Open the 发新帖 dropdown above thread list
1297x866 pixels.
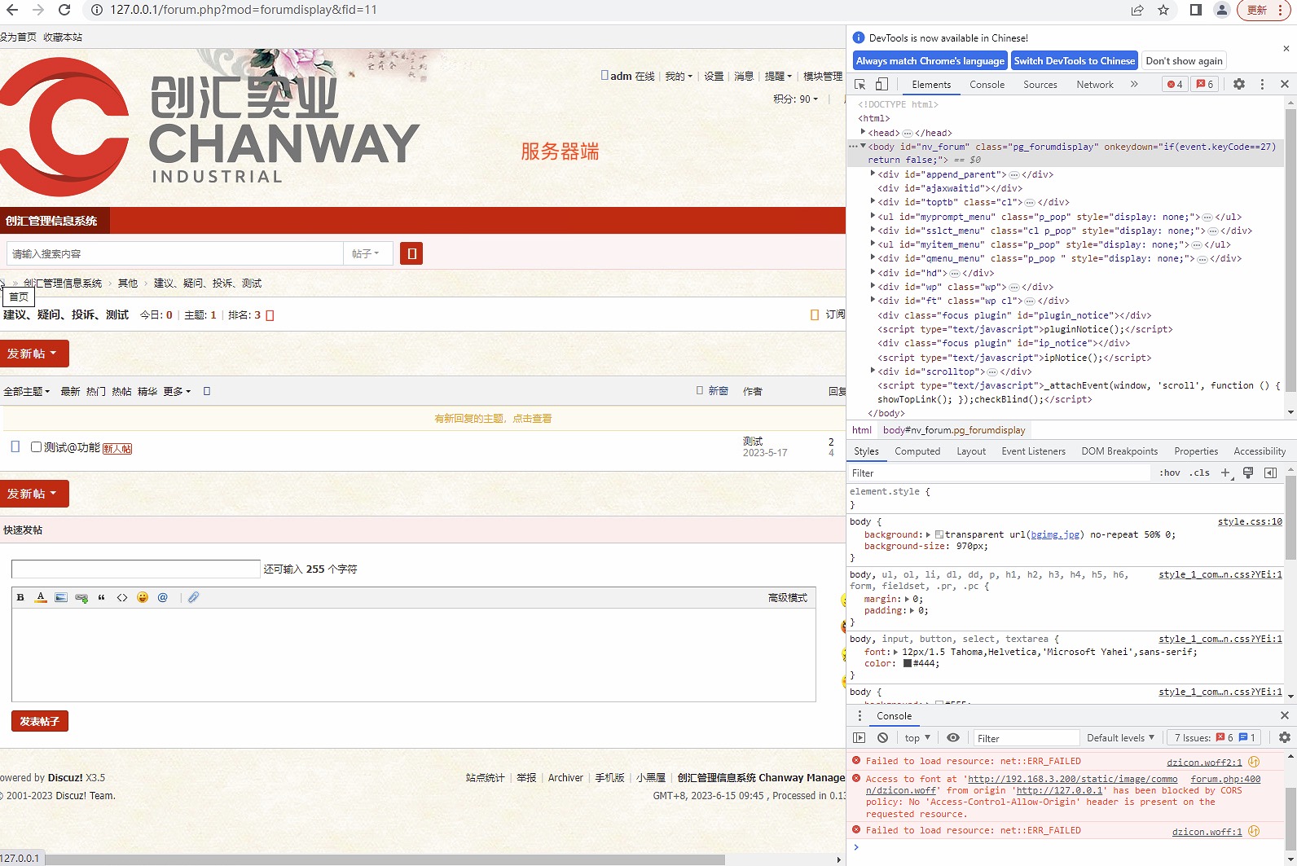pos(34,354)
